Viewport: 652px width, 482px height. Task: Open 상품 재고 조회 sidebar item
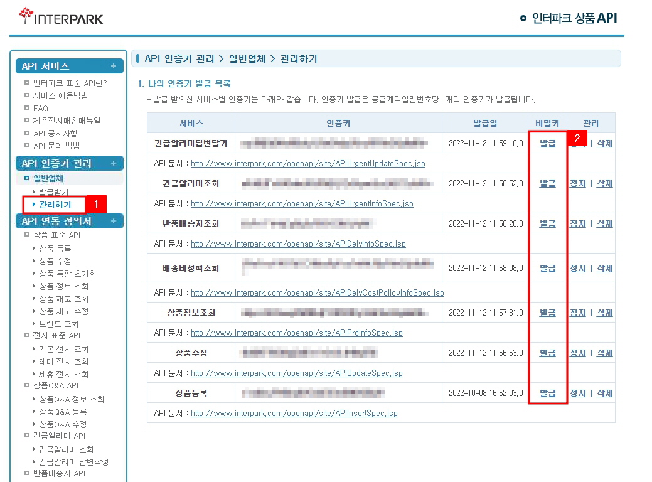coord(64,299)
